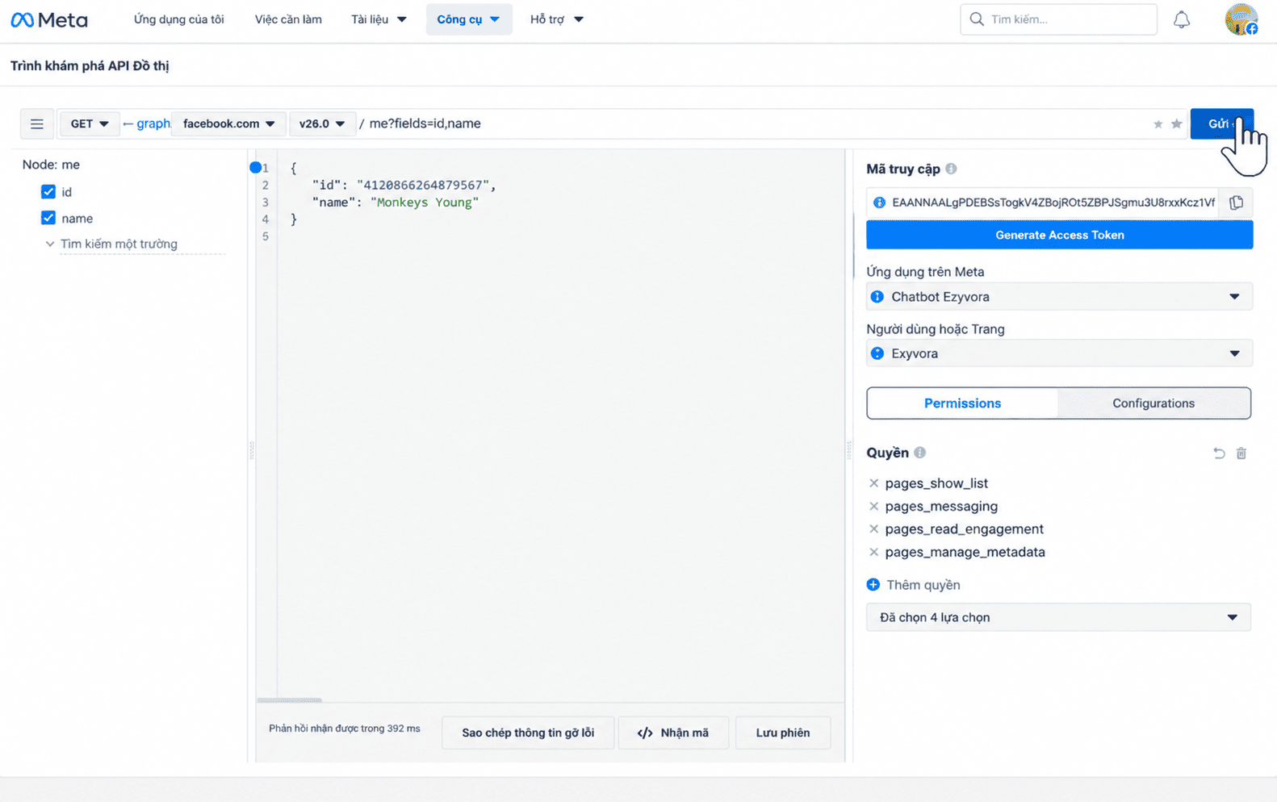Screen dimensions: 1277x802
Task: Click the Lưu phiên button
Action: tap(783, 733)
